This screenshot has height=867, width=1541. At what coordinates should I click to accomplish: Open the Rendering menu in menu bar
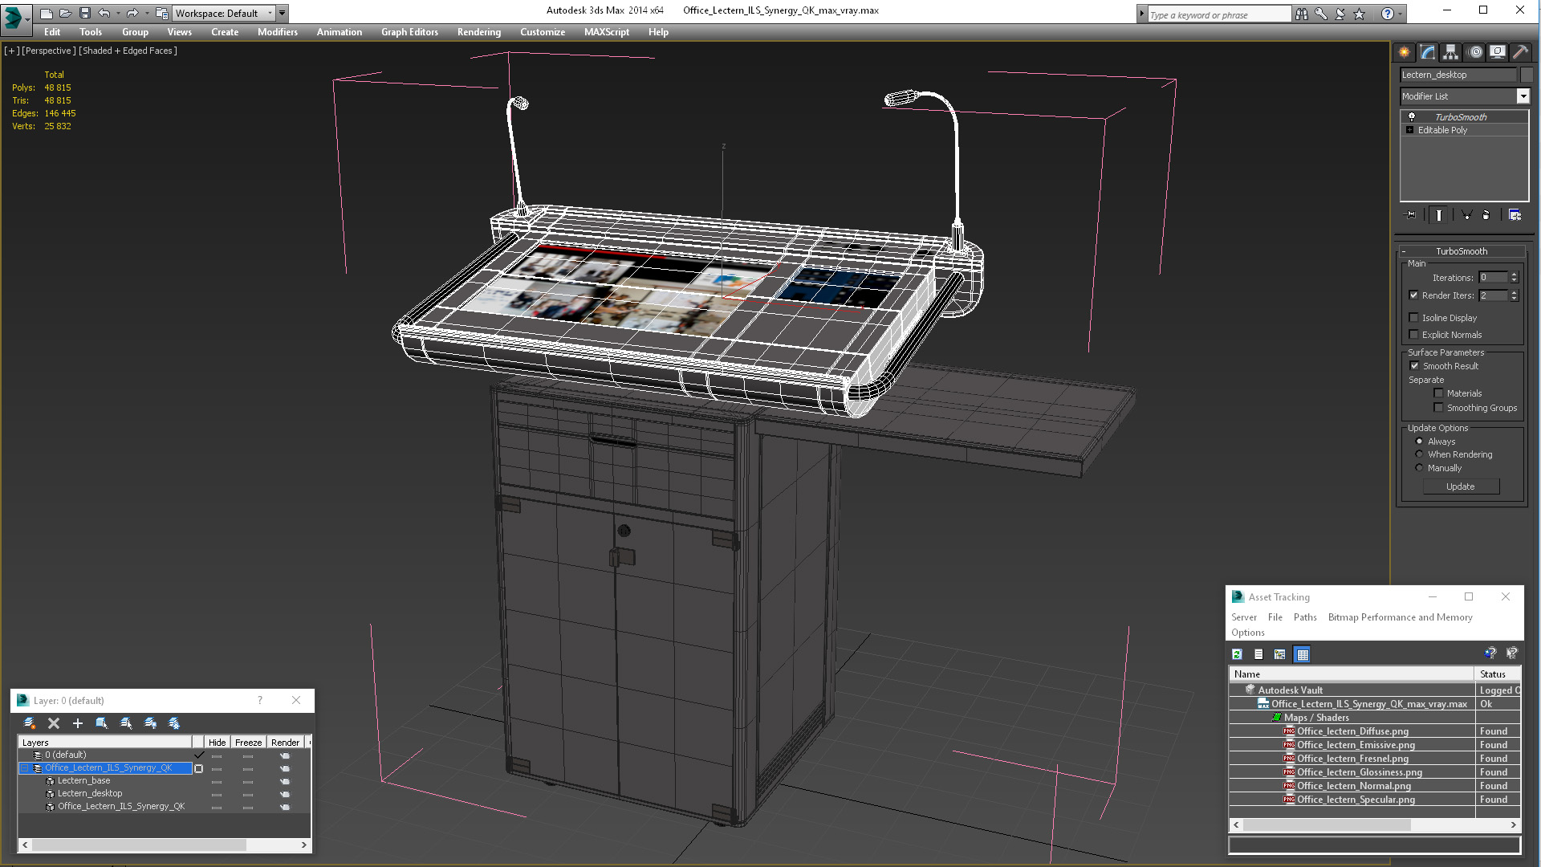pos(479,32)
